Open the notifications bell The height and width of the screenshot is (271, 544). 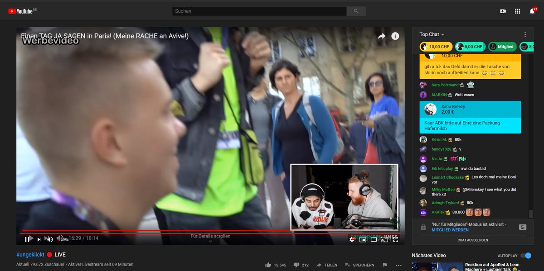pyautogui.click(x=532, y=10)
